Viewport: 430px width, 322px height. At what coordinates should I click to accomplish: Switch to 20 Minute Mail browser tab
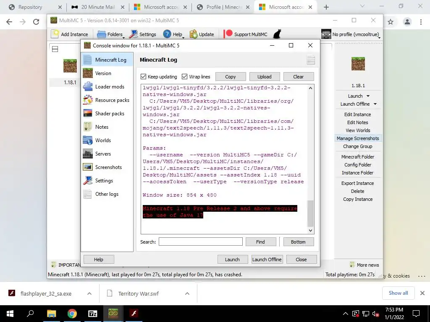(97, 7)
